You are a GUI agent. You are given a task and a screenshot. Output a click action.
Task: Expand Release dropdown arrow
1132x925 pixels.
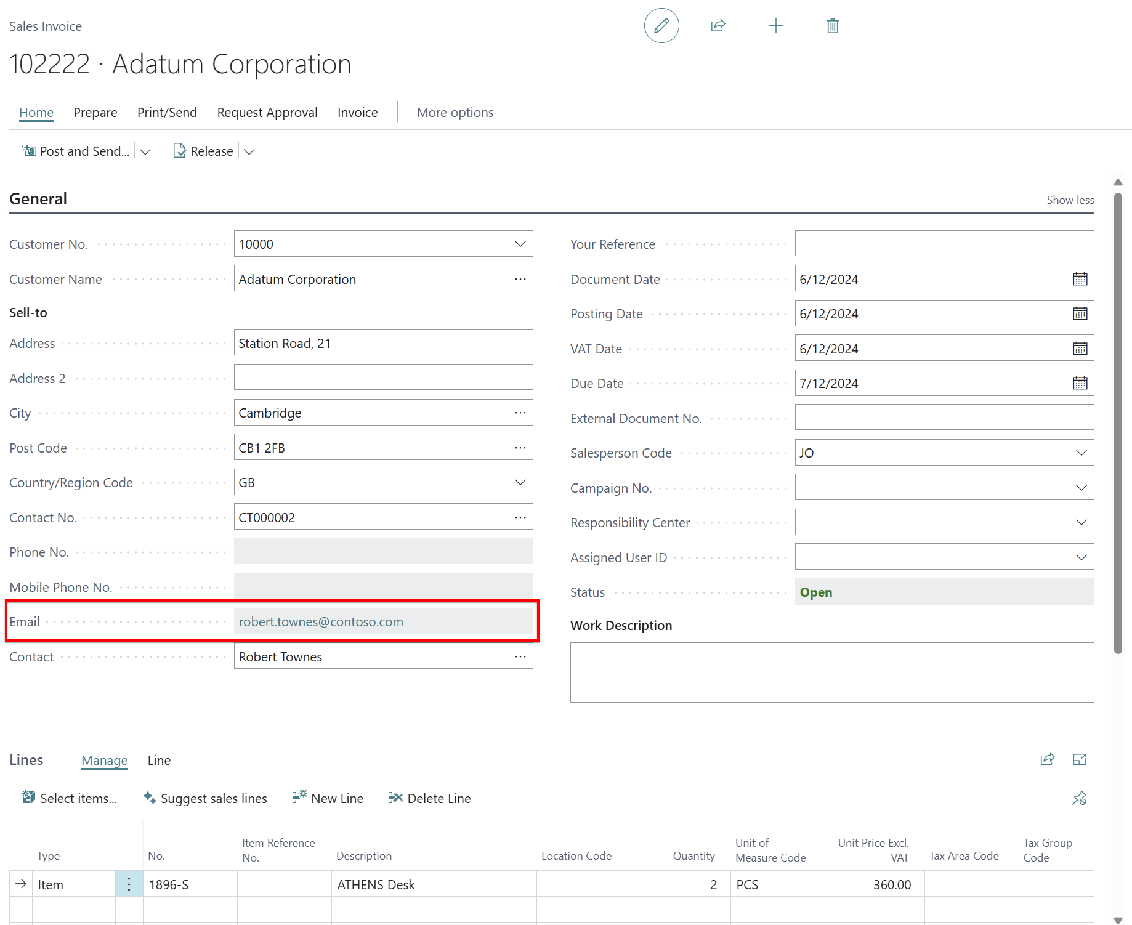[249, 151]
